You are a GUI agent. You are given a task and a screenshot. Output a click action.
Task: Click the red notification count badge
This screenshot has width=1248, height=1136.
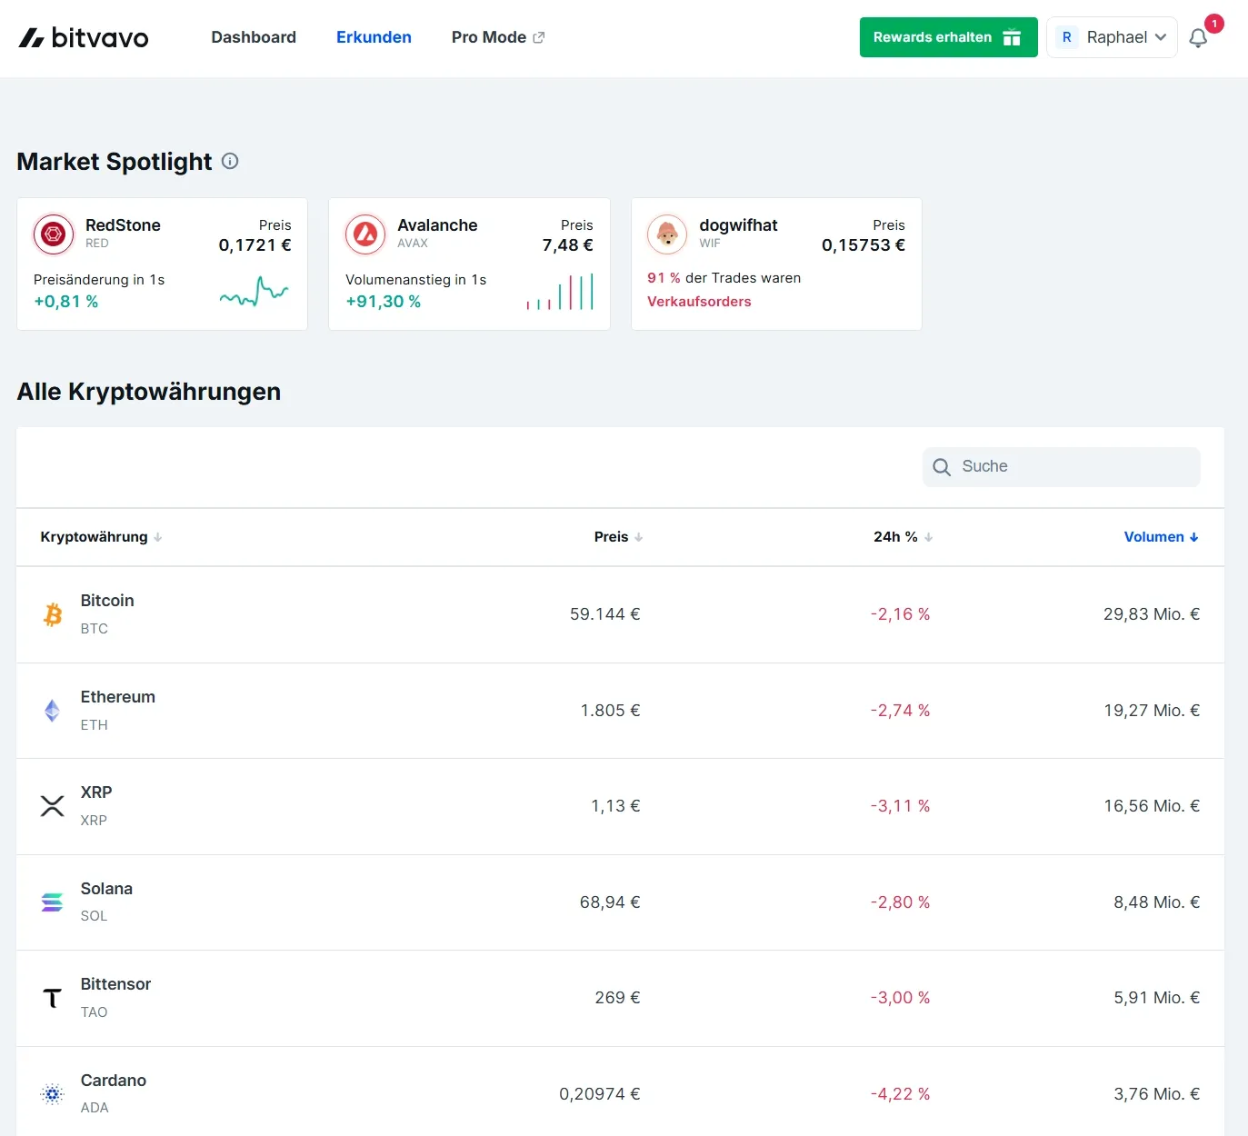coord(1214,24)
